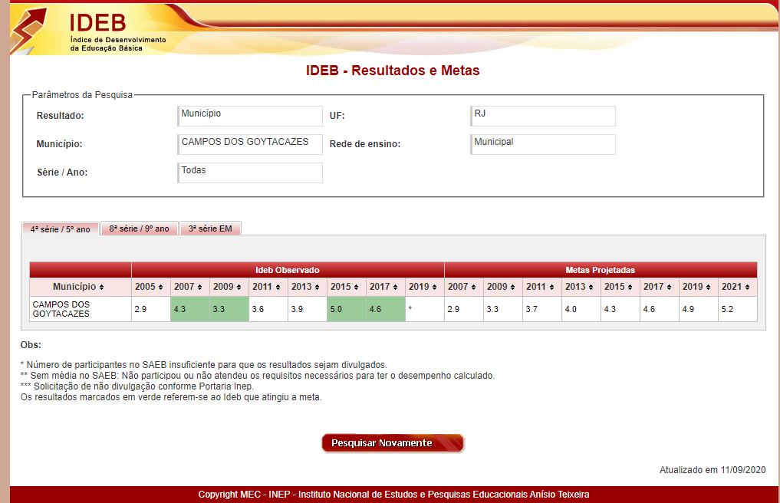Click the Série / Ano field showing Todas
The height and width of the screenshot is (503, 780).
tap(250, 173)
